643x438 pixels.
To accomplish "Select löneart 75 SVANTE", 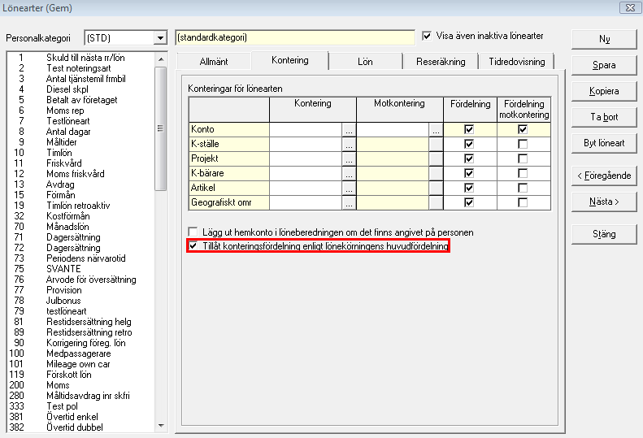I will pos(81,269).
